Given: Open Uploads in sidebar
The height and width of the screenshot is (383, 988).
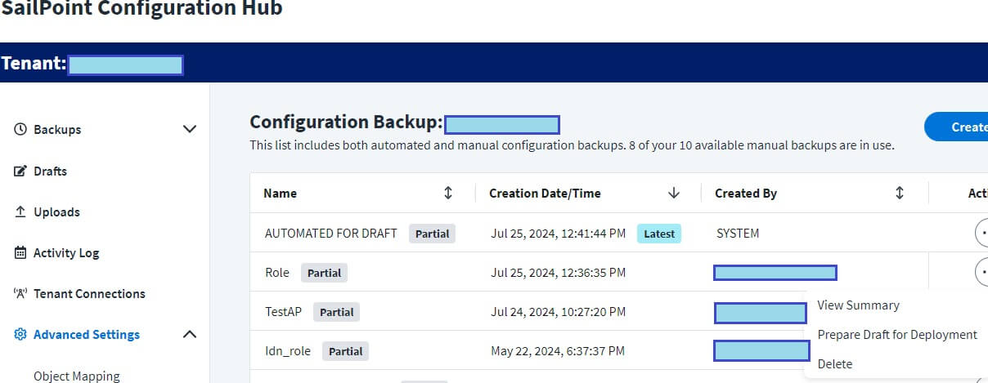Looking at the screenshot, I should [56, 212].
